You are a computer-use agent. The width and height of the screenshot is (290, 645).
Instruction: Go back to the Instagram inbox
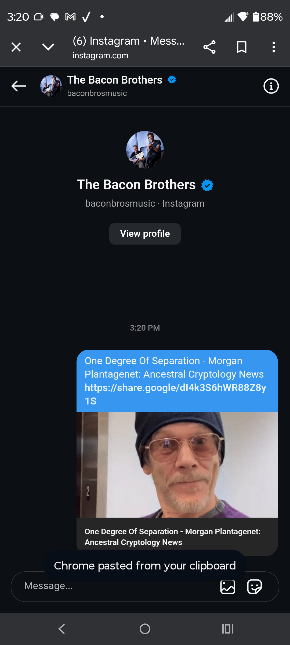[x=19, y=86]
